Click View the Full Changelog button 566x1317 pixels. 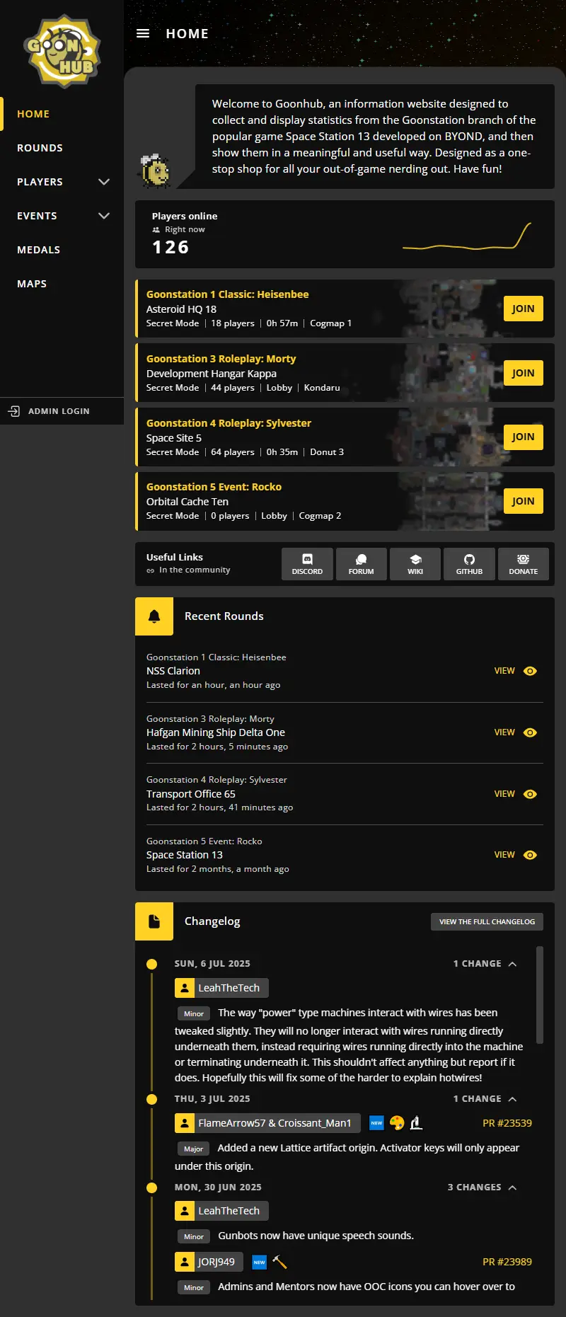[487, 921]
